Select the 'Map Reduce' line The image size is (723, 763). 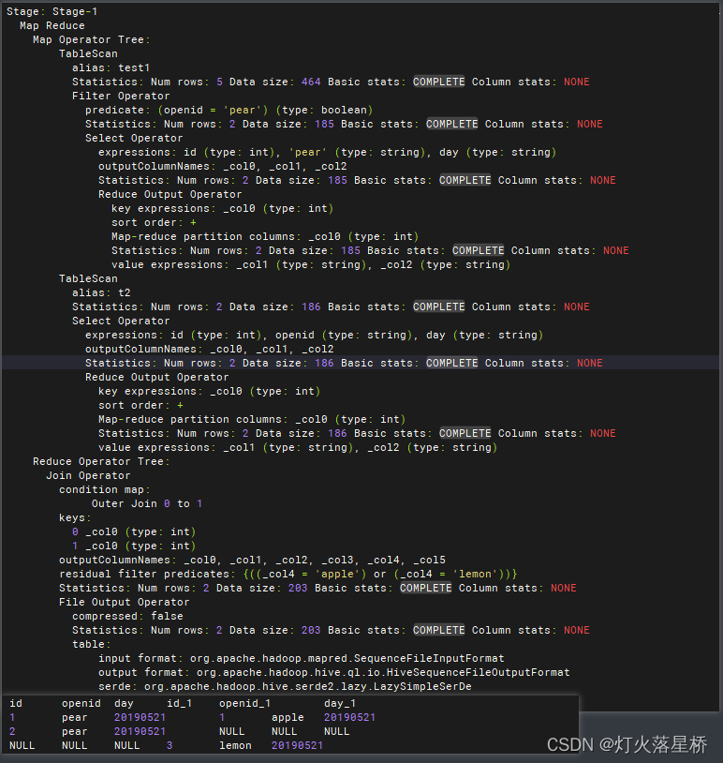point(52,25)
